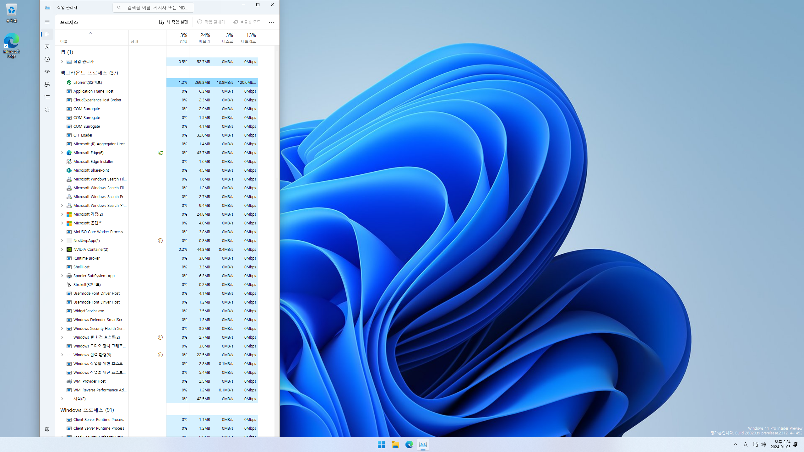Open the notification bell in taskbar
The image size is (804, 452).
pyautogui.click(x=796, y=444)
